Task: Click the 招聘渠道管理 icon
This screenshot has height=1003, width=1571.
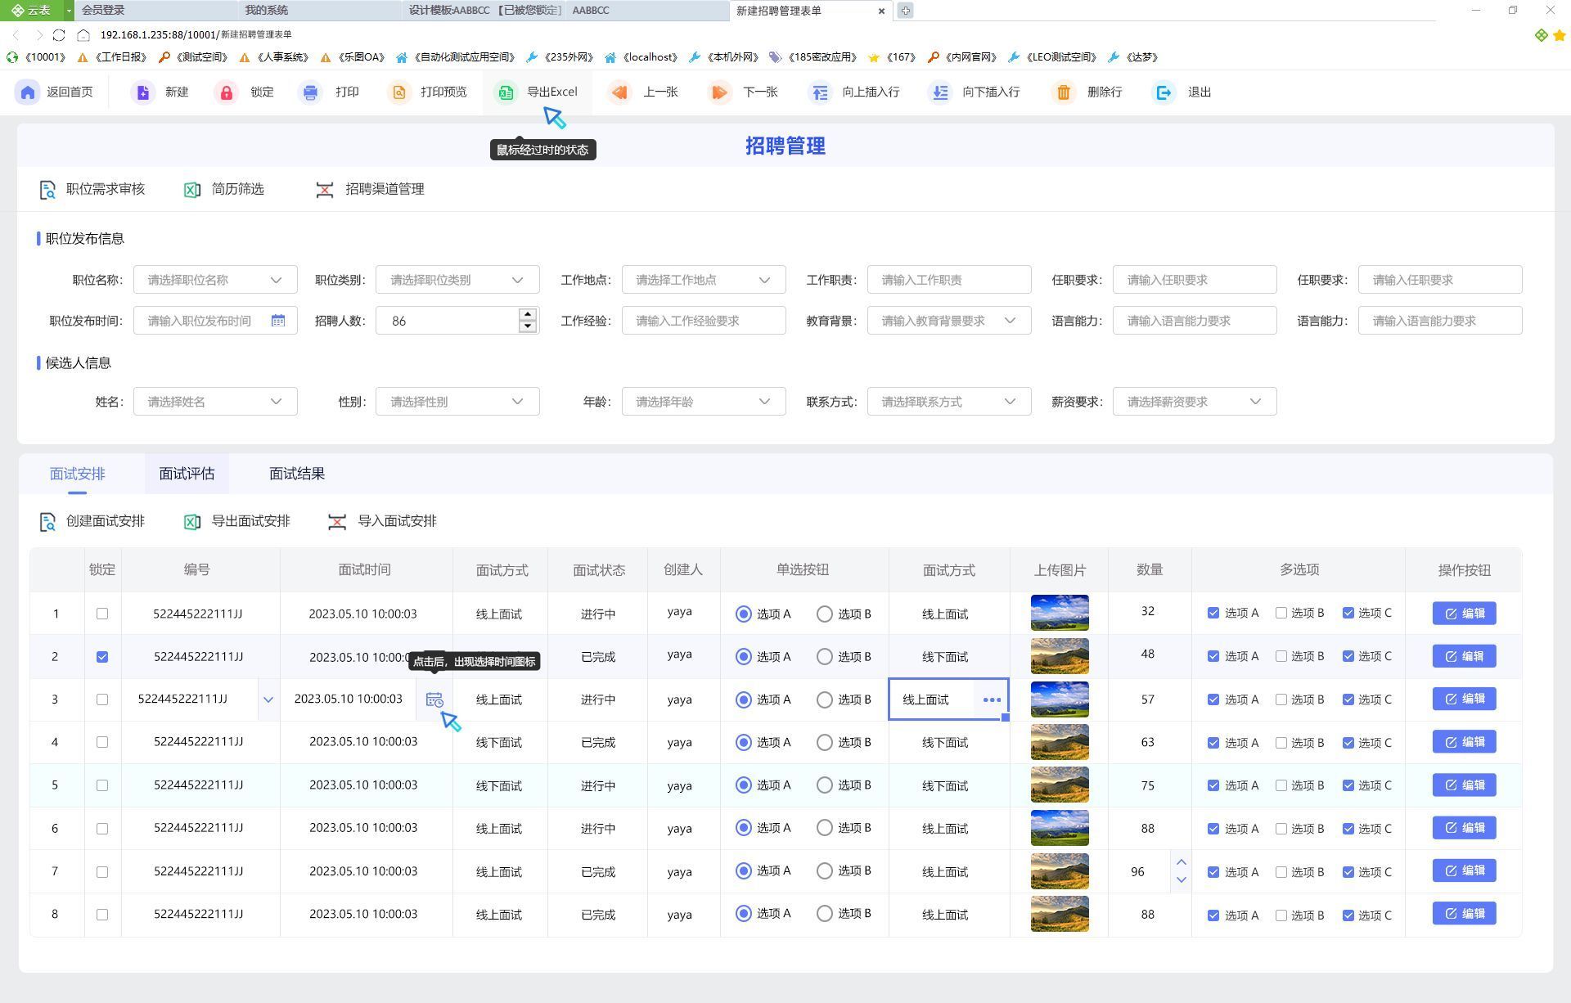Action: point(325,189)
